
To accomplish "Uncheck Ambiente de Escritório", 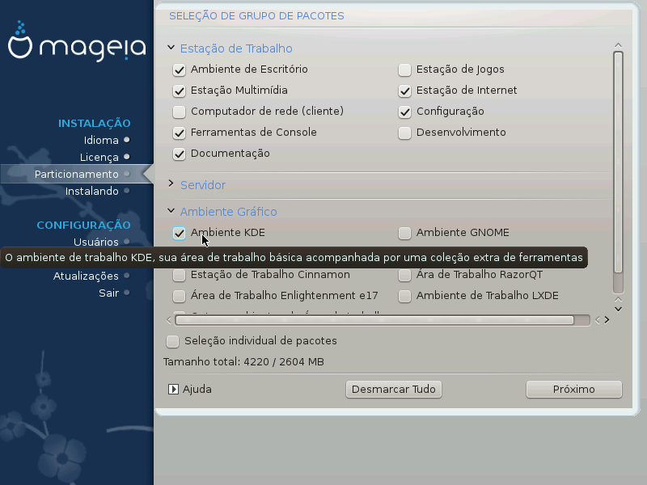I will (x=179, y=70).
